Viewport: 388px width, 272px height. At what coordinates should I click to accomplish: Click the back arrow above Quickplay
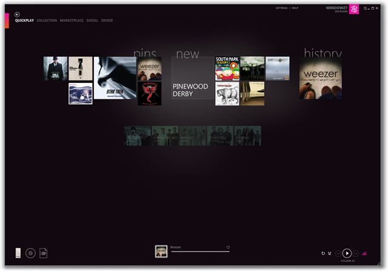coord(17,15)
